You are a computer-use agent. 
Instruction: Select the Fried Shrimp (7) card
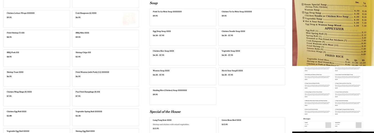pyautogui.click(x=37, y=38)
